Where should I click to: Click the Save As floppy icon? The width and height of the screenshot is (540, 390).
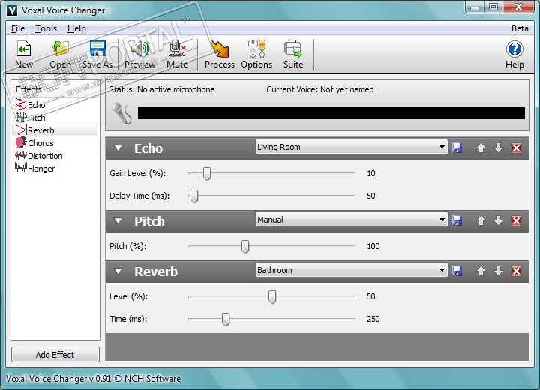click(97, 49)
